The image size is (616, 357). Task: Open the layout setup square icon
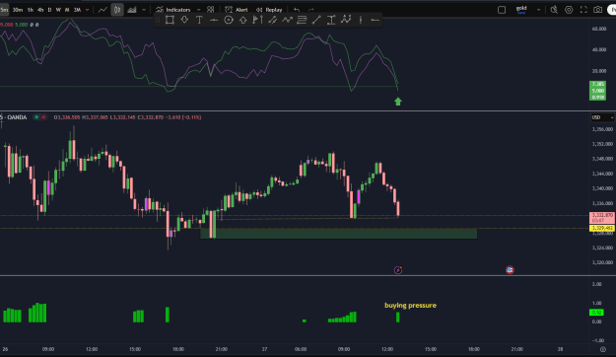coord(502,10)
